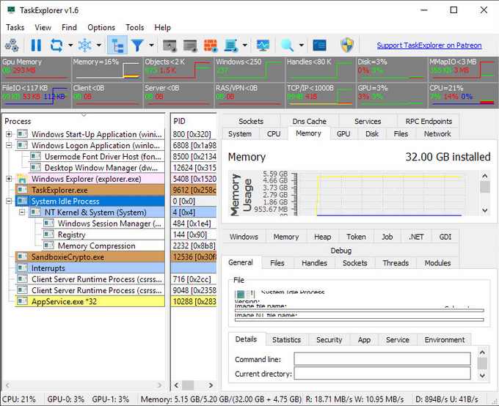Open the dropdown arrow beside the search icon
Image resolution: width=499 pixels, height=406 pixels.
tap(301, 45)
